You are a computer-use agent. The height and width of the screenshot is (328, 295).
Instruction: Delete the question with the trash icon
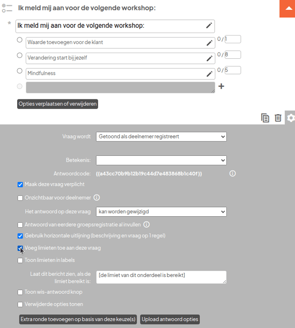278,118
